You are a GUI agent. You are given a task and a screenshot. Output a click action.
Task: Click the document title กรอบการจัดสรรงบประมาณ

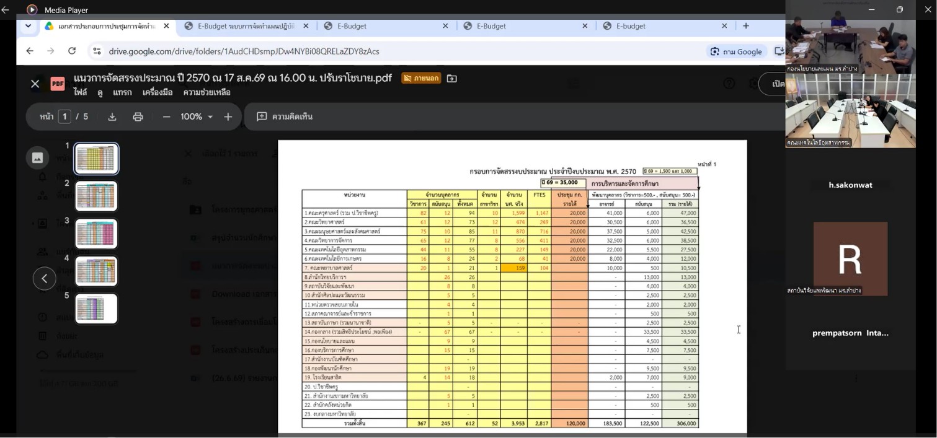pos(553,172)
